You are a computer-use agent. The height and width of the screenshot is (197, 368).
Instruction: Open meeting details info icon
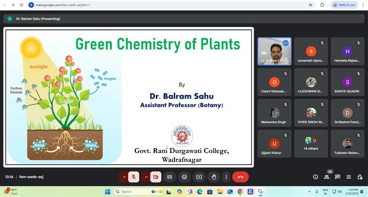tap(315, 177)
